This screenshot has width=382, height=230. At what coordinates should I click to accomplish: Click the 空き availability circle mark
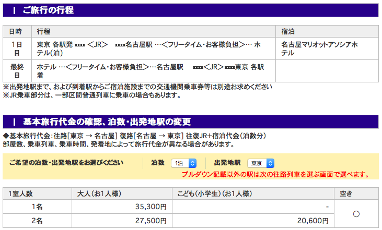coord(356,214)
